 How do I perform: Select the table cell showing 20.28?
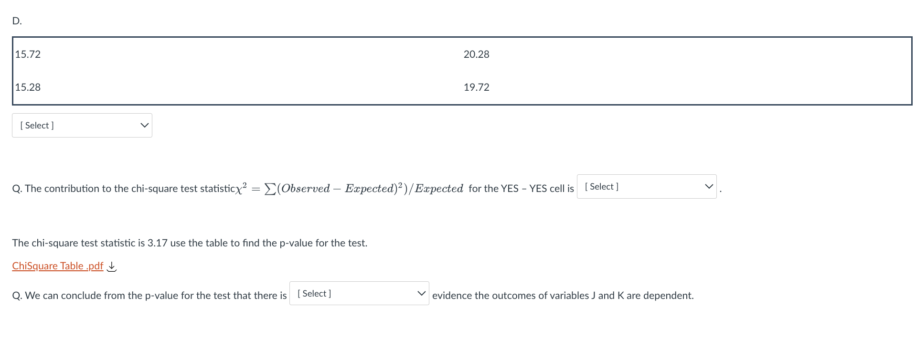pyautogui.click(x=476, y=54)
